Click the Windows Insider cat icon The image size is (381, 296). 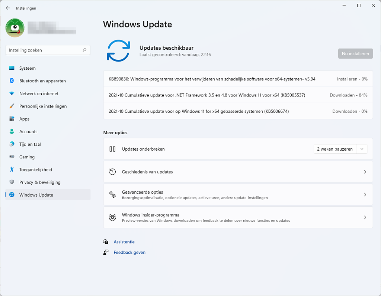112,217
